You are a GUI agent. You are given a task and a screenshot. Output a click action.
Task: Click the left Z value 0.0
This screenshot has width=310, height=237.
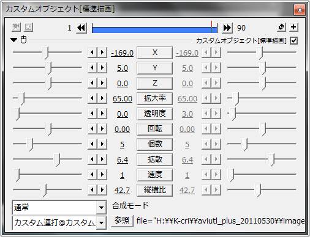[x=123, y=84]
